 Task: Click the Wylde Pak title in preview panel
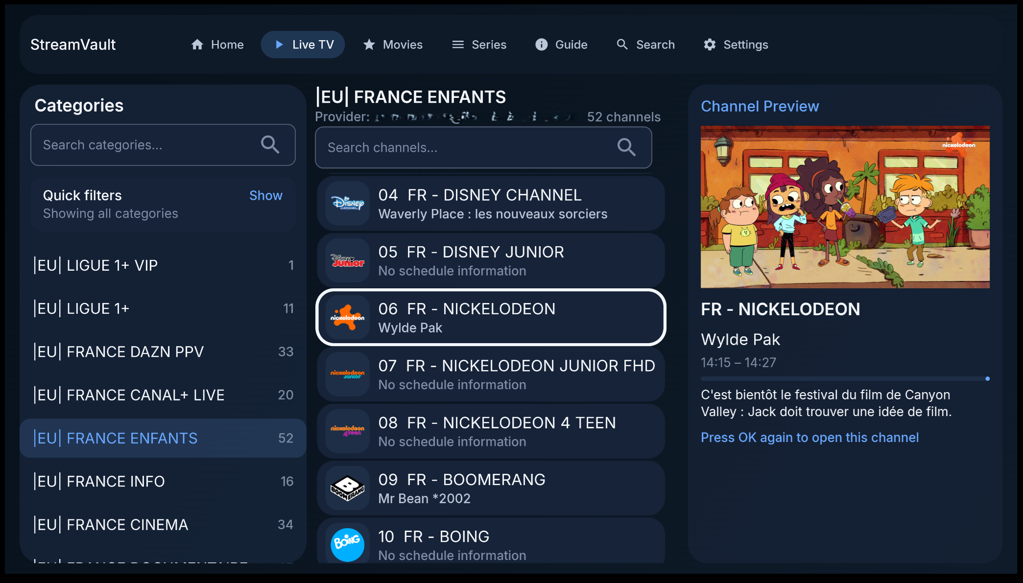click(740, 339)
